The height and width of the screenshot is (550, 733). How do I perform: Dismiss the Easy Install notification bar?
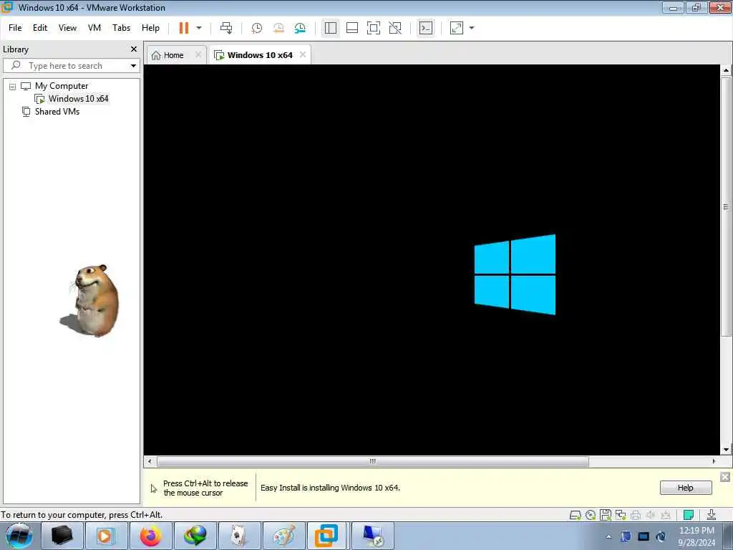[725, 476]
